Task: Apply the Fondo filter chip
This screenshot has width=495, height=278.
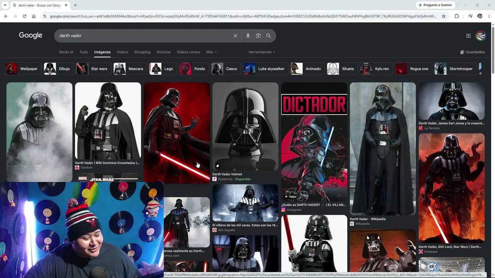Action: 193,69
